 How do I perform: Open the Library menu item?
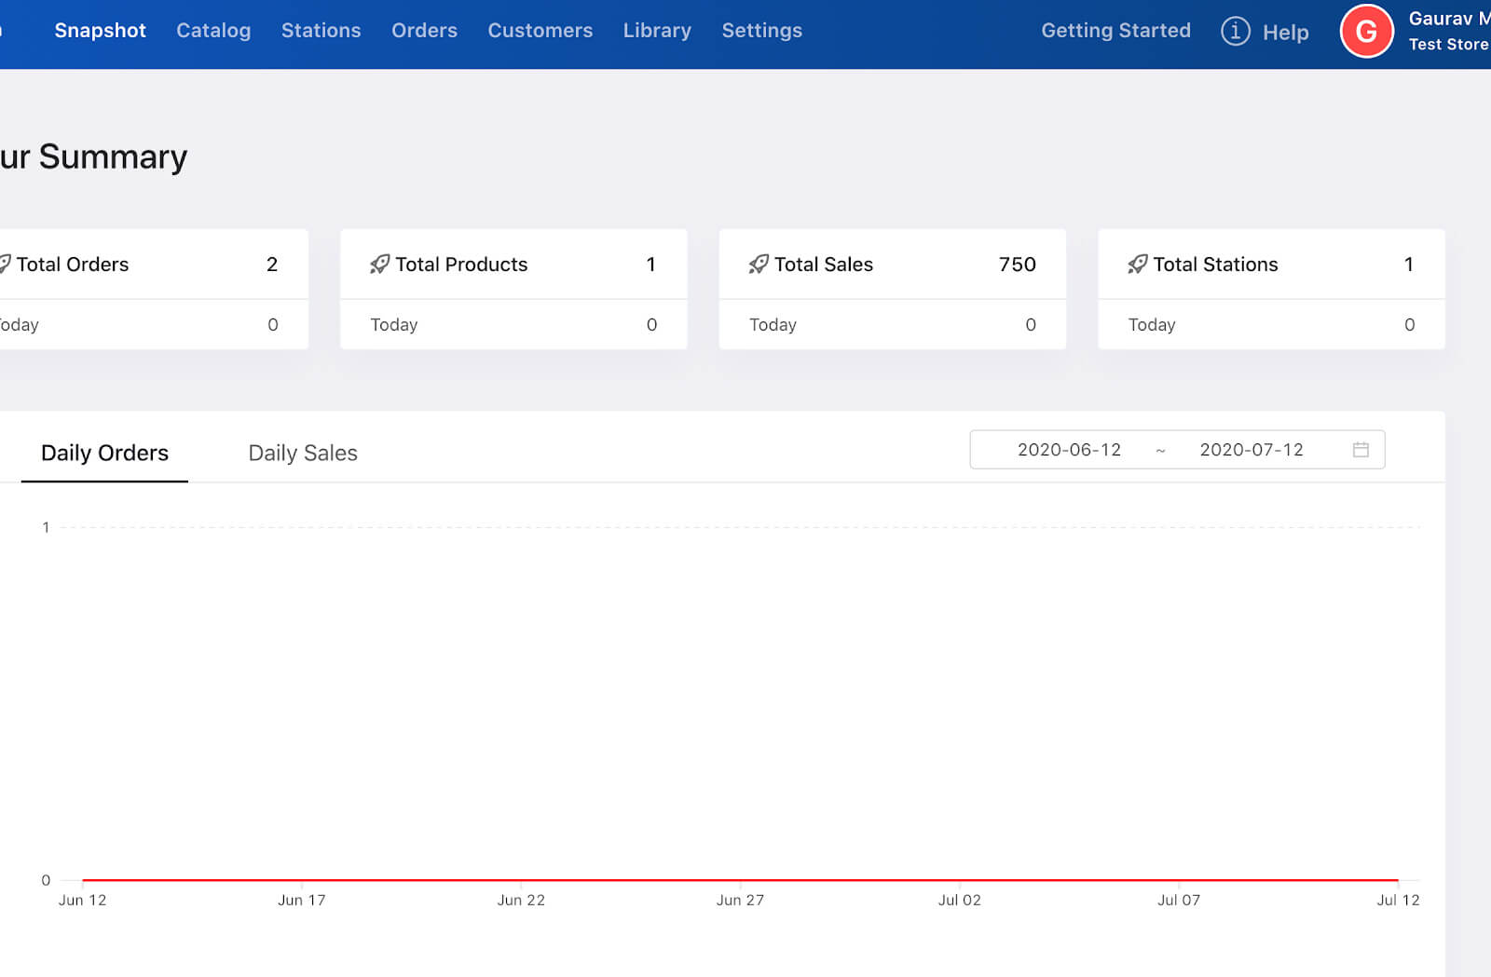[657, 31]
